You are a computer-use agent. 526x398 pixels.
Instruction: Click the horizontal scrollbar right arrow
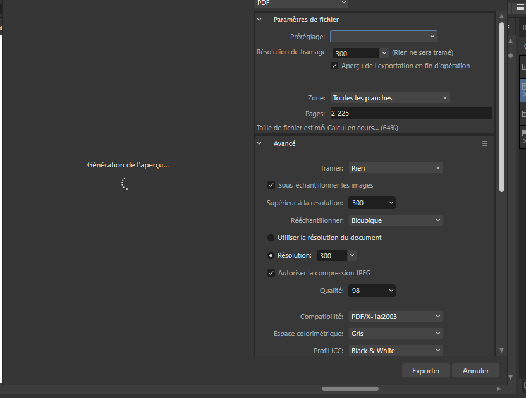tap(499, 389)
